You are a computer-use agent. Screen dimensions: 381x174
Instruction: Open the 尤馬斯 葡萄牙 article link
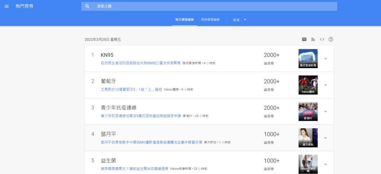click(131, 90)
